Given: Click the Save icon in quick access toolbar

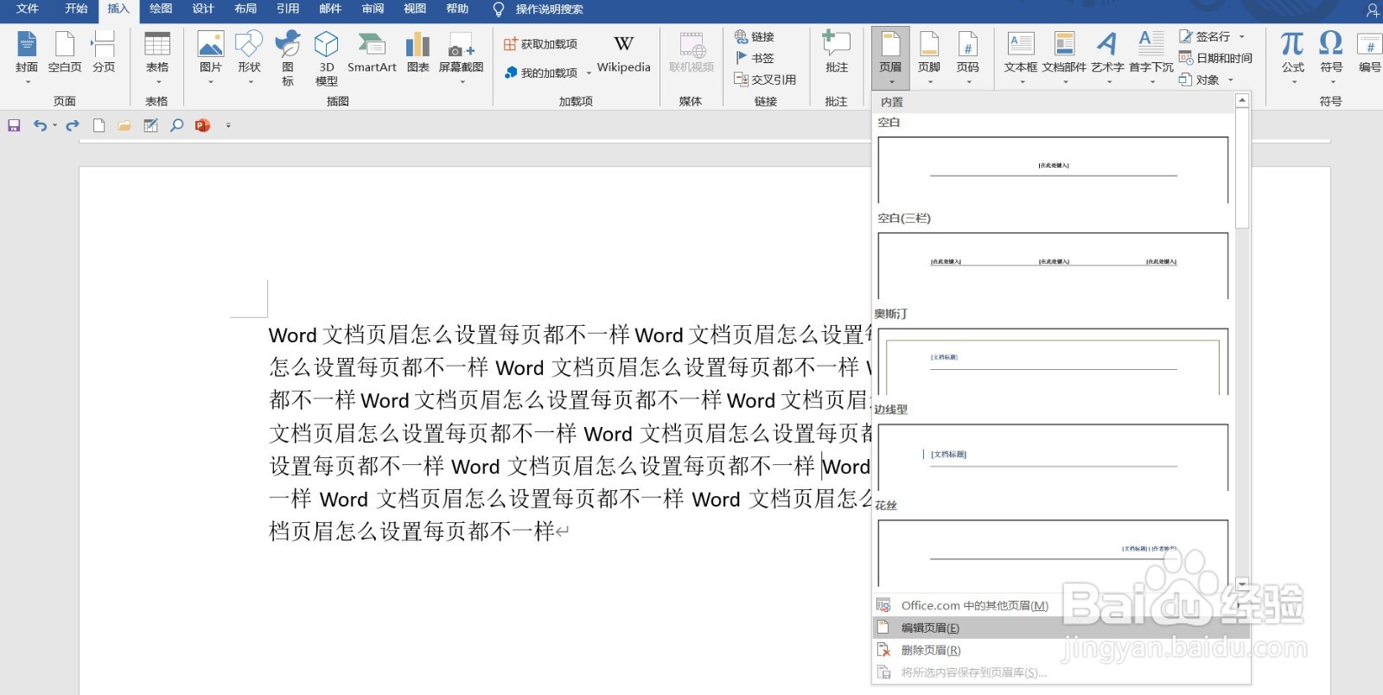Looking at the screenshot, I should pos(14,125).
